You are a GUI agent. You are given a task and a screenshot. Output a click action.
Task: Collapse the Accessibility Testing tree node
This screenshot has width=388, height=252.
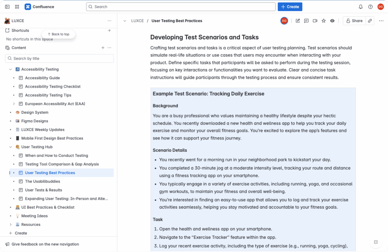click(x=11, y=70)
